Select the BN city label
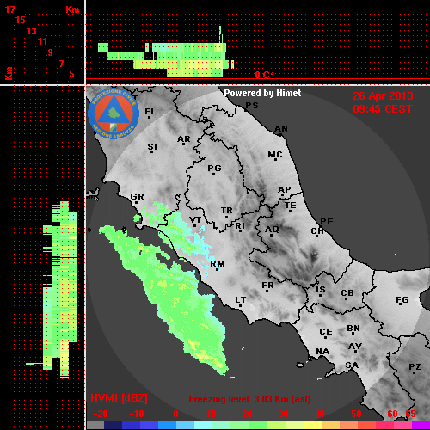The image size is (430, 430). pyautogui.click(x=353, y=328)
